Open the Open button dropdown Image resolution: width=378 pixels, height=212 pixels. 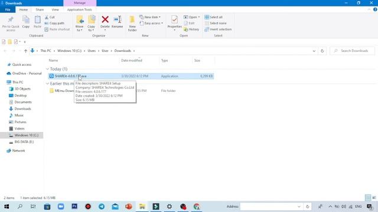point(191,17)
